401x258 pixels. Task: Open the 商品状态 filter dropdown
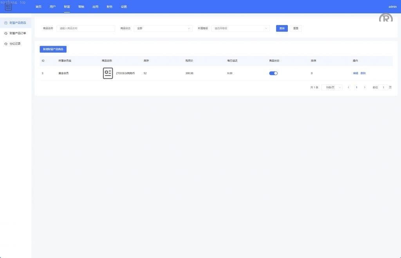click(163, 29)
